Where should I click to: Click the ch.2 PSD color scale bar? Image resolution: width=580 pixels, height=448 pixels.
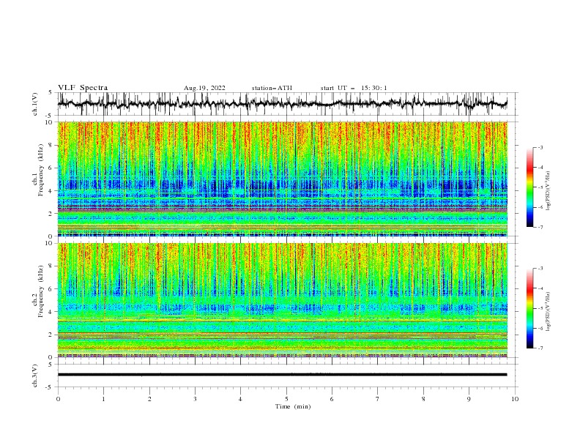(x=529, y=308)
